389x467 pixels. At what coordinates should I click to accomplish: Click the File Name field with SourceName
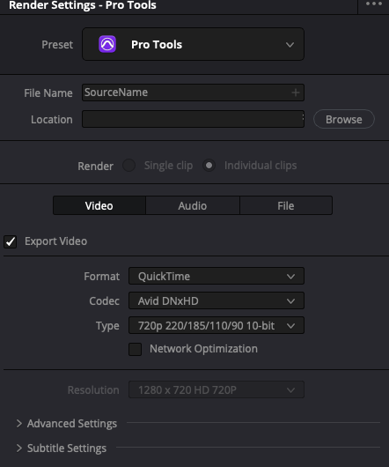pos(193,93)
